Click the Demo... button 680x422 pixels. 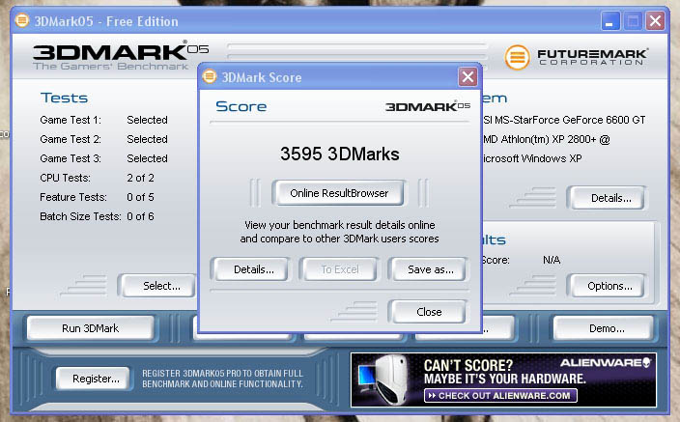tap(604, 328)
